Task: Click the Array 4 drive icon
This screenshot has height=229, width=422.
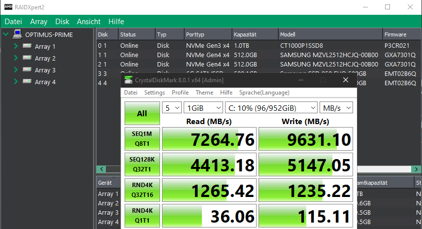Action: pos(27,81)
